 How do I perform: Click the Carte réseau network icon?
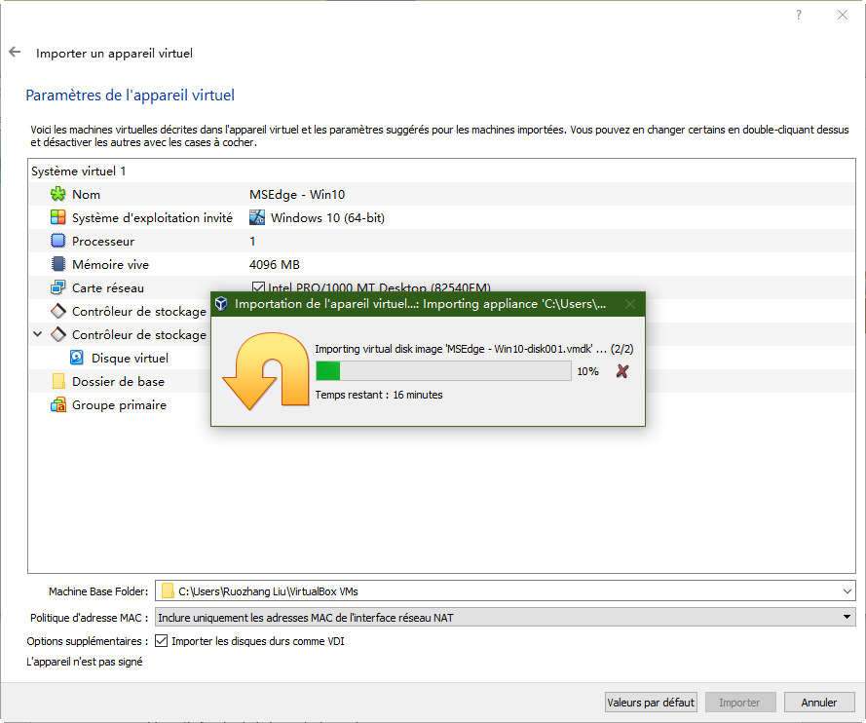[58, 287]
